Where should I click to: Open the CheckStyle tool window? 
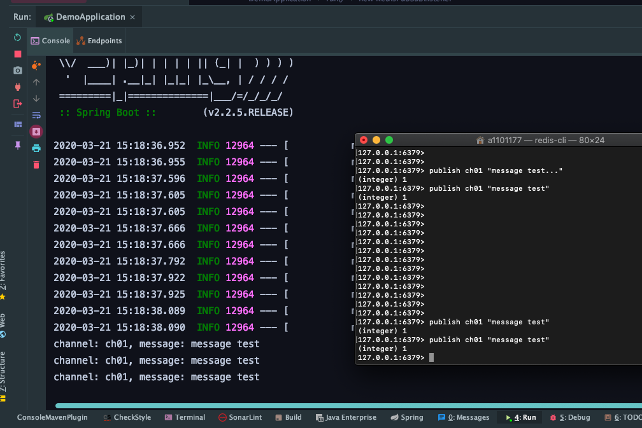(x=127, y=417)
